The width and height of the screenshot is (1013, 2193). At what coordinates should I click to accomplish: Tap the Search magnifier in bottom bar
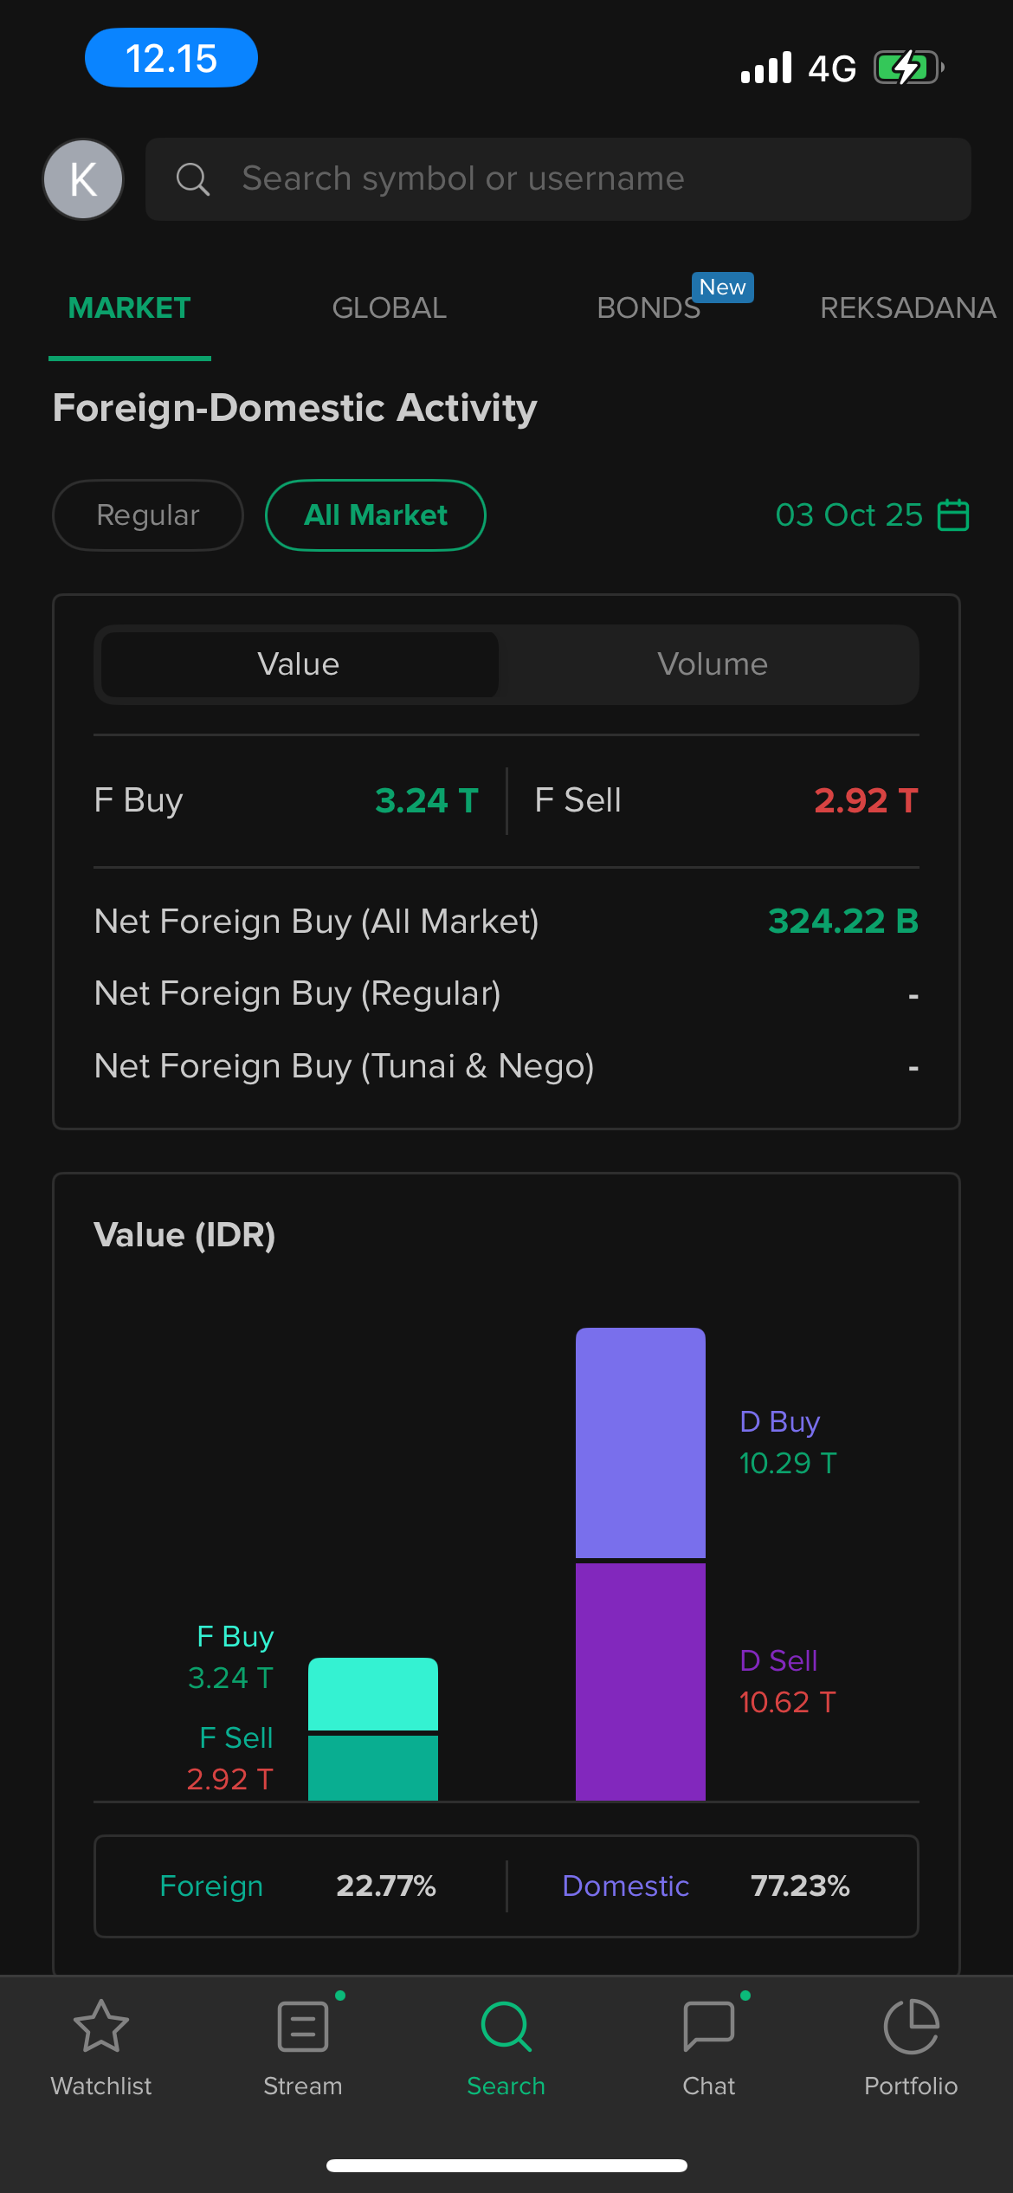pyautogui.click(x=506, y=2026)
